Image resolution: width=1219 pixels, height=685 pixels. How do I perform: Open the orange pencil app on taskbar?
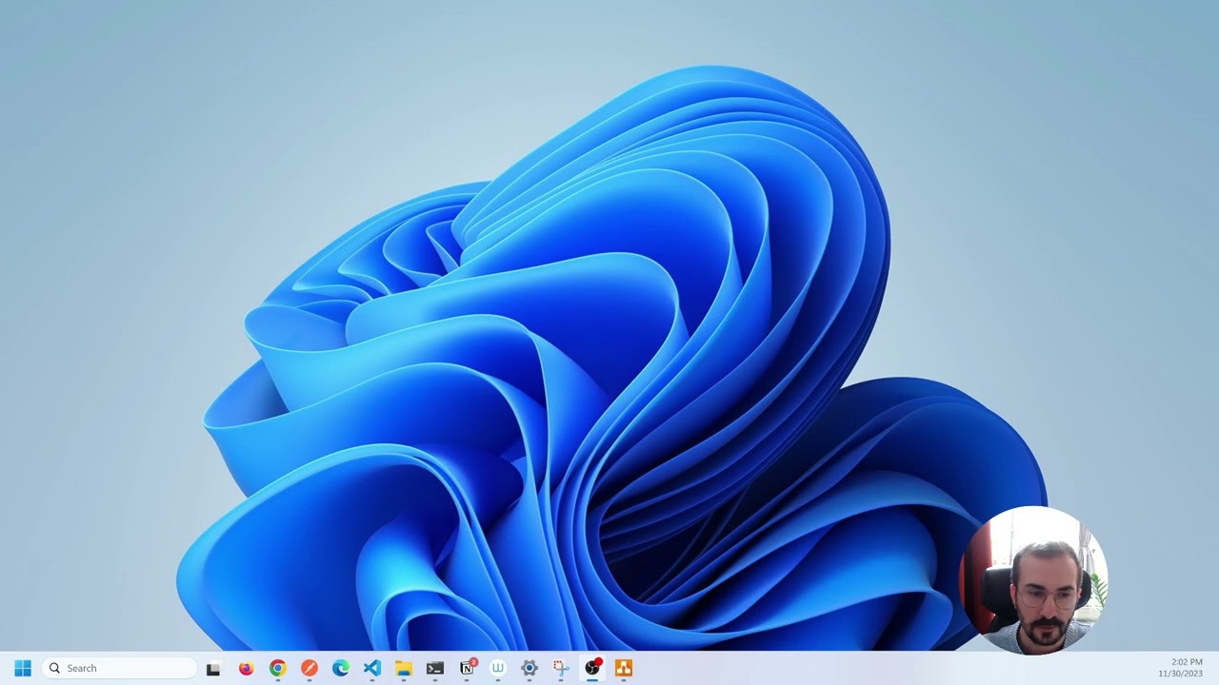coord(309,669)
